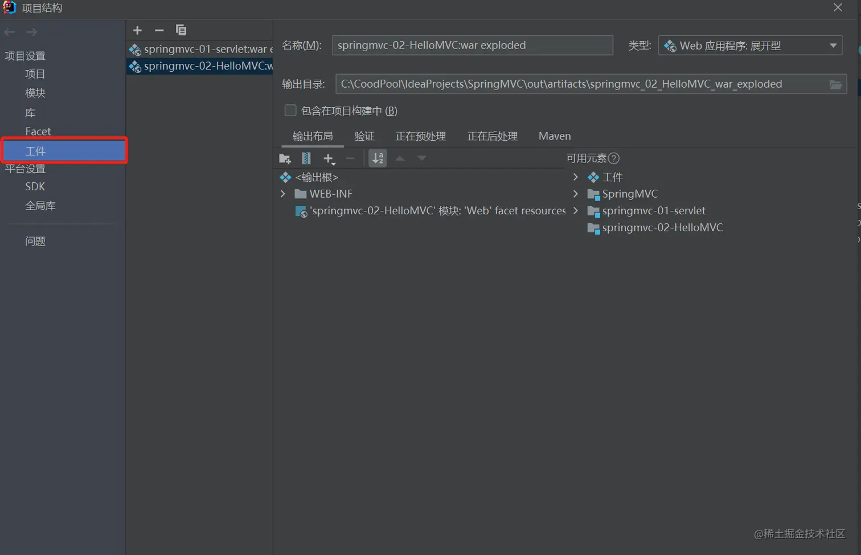
Task: Expand springmvc-01-servlet in available elements
Action: point(576,211)
